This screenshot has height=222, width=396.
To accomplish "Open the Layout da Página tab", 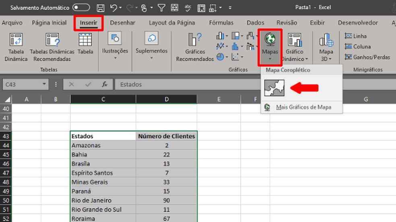I will pyautogui.click(x=172, y=23).
